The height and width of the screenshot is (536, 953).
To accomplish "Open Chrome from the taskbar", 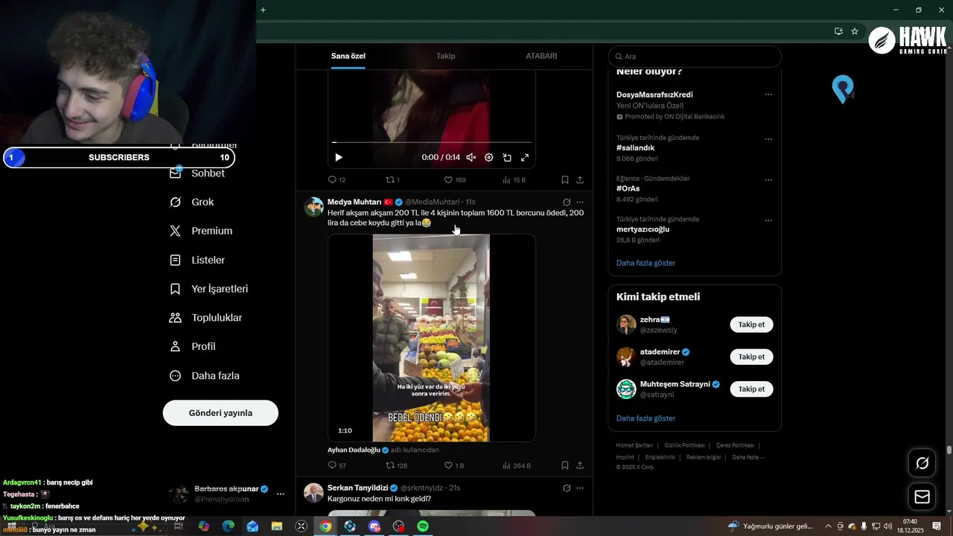I will click(325, 526).
